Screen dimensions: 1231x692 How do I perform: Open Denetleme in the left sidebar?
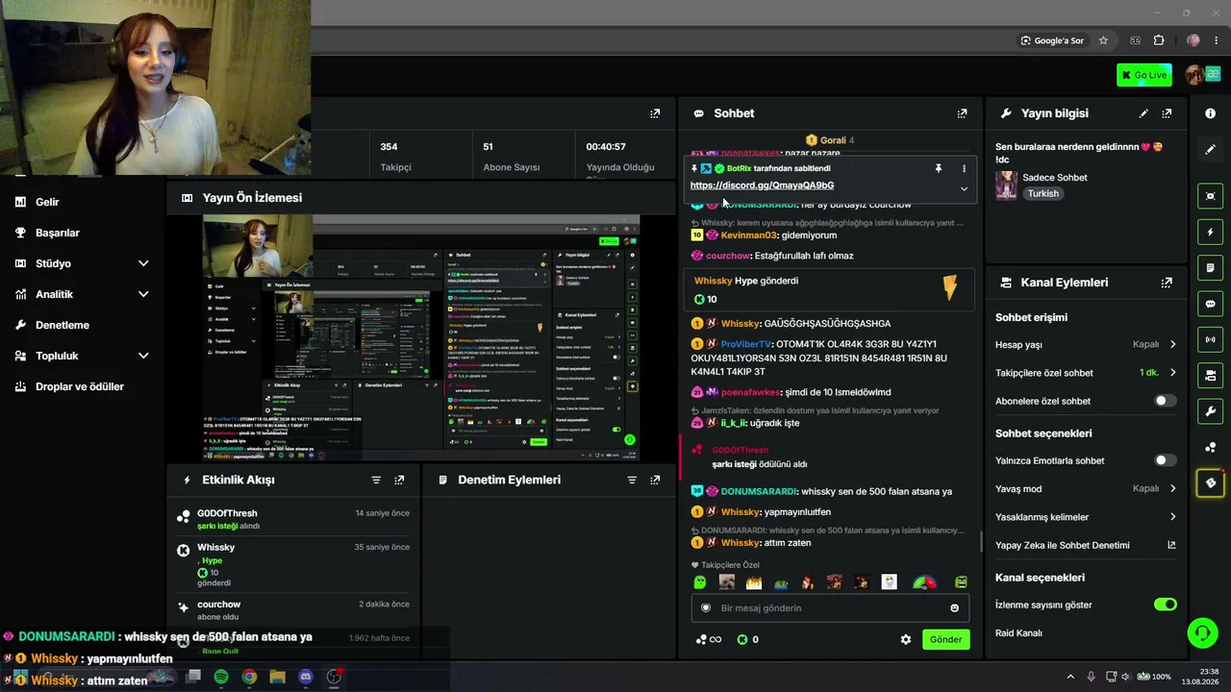click(62, 325)
